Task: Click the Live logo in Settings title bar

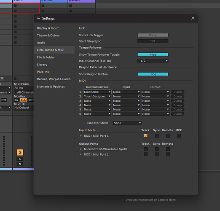Action: (x=38, y=19)
